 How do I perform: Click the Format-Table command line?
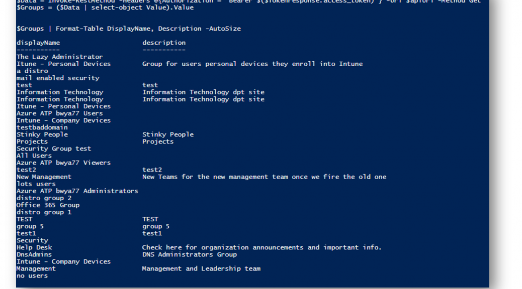129,29
